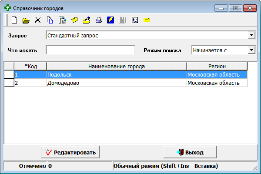Click the code cell with value 1

click(x=30, y=74)
